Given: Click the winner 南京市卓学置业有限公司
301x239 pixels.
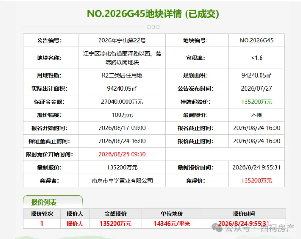Looking at the screenshot, I should tap(122, 180).
